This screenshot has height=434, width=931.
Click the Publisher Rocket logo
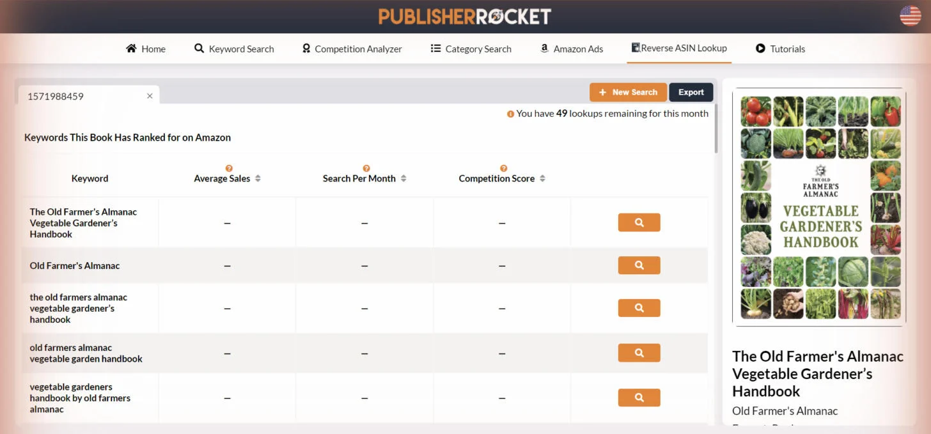point(465,17)
